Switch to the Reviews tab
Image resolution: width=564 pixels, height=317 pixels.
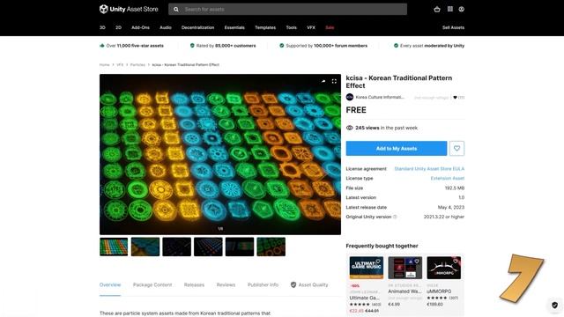pos(226,284)
